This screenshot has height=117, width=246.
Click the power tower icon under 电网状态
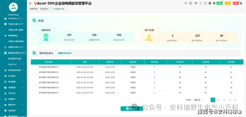[46, 37]
